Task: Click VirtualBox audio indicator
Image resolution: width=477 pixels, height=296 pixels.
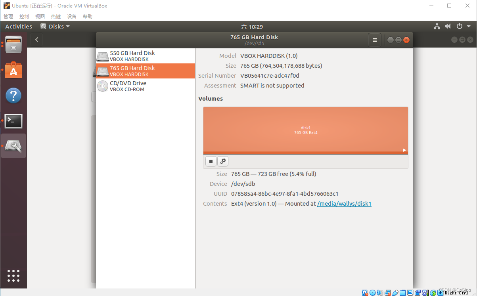Action: 380,292
